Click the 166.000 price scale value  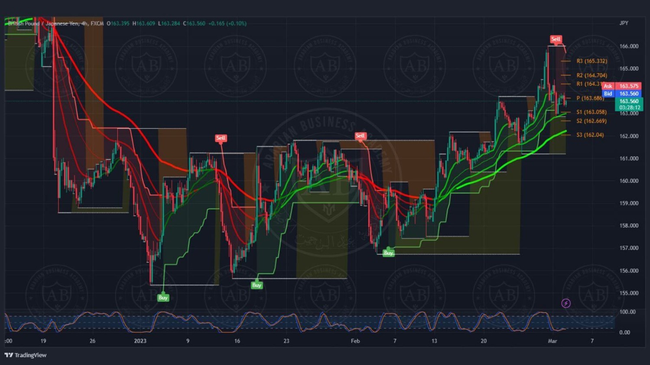[629, 46]
